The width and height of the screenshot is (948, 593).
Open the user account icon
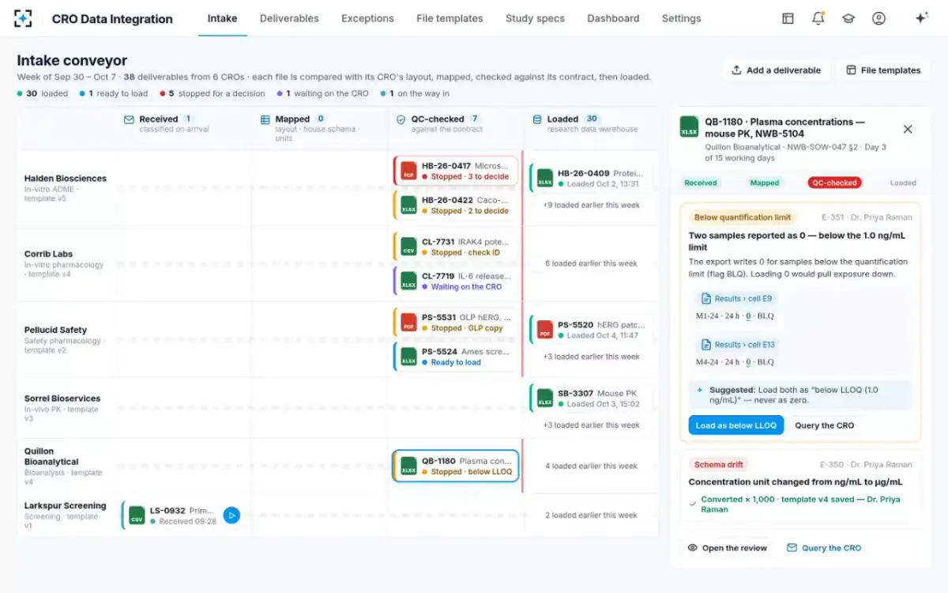click(878, 18)
